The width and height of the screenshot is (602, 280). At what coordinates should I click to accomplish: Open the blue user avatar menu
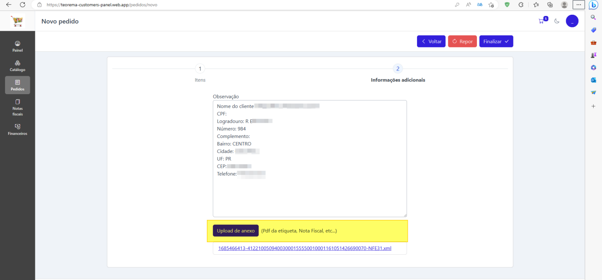coord(572,21)
